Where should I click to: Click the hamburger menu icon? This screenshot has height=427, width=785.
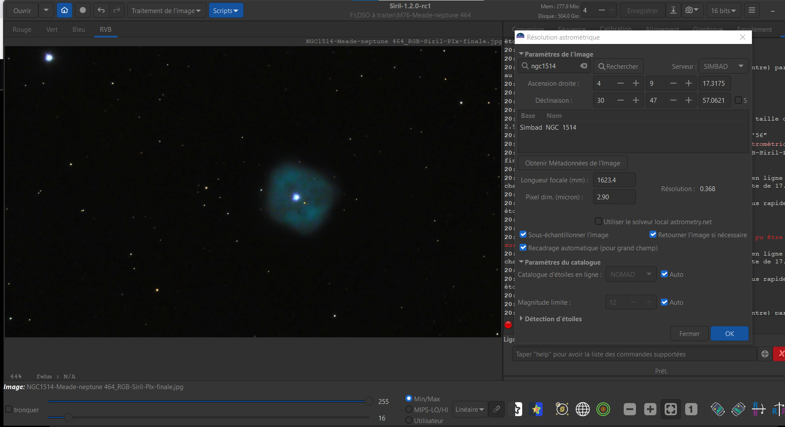click(752, 10)
